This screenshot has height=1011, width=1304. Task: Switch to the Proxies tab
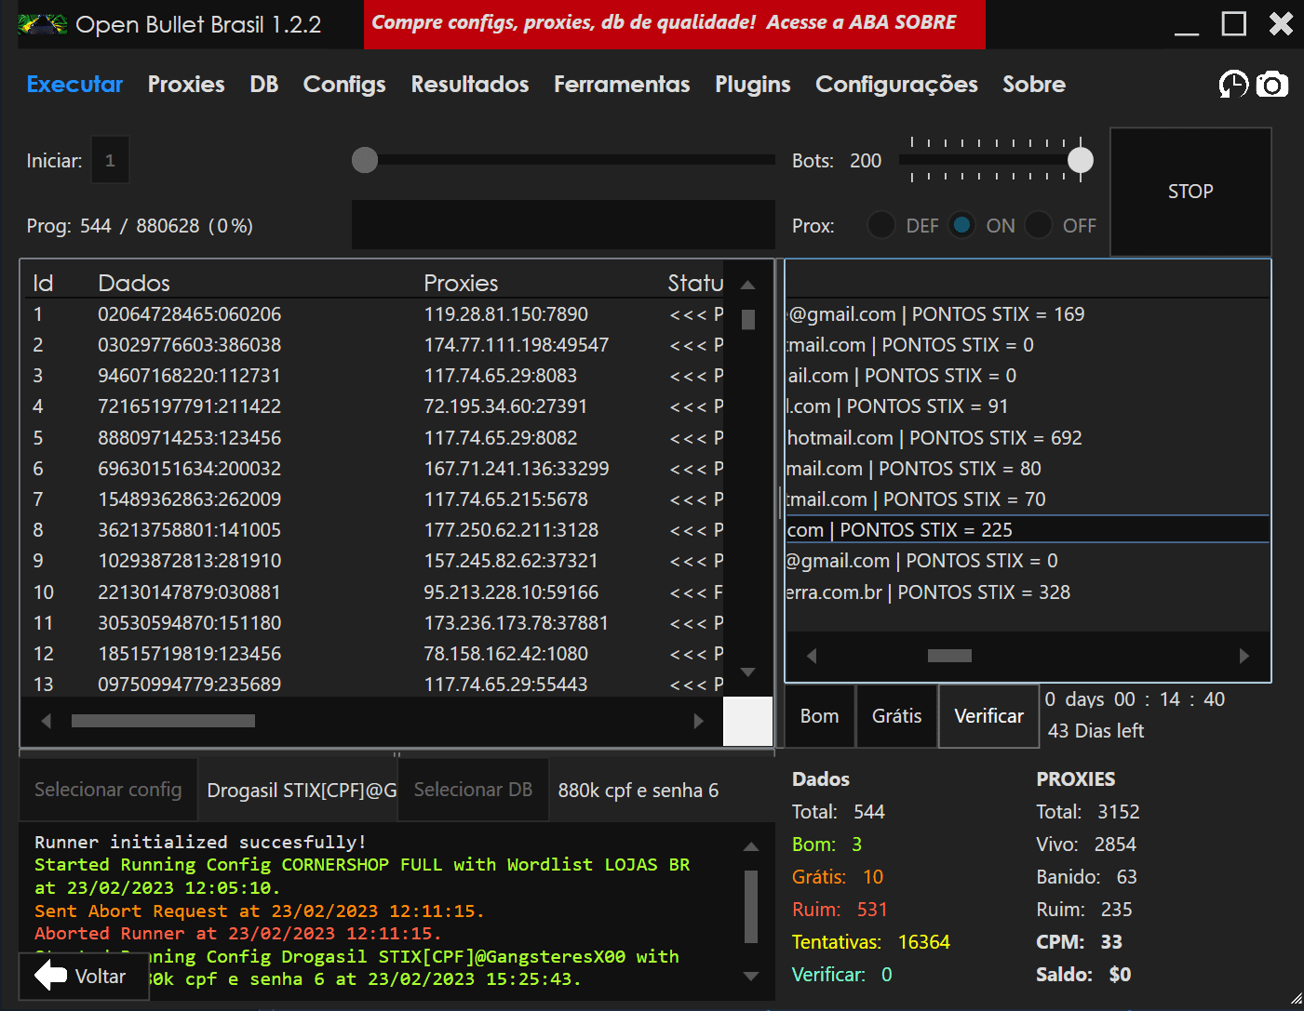[186, 85]
